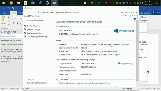
Task: Expand the arrow after Control Panel breadcrumb
Action: [54, 12]
